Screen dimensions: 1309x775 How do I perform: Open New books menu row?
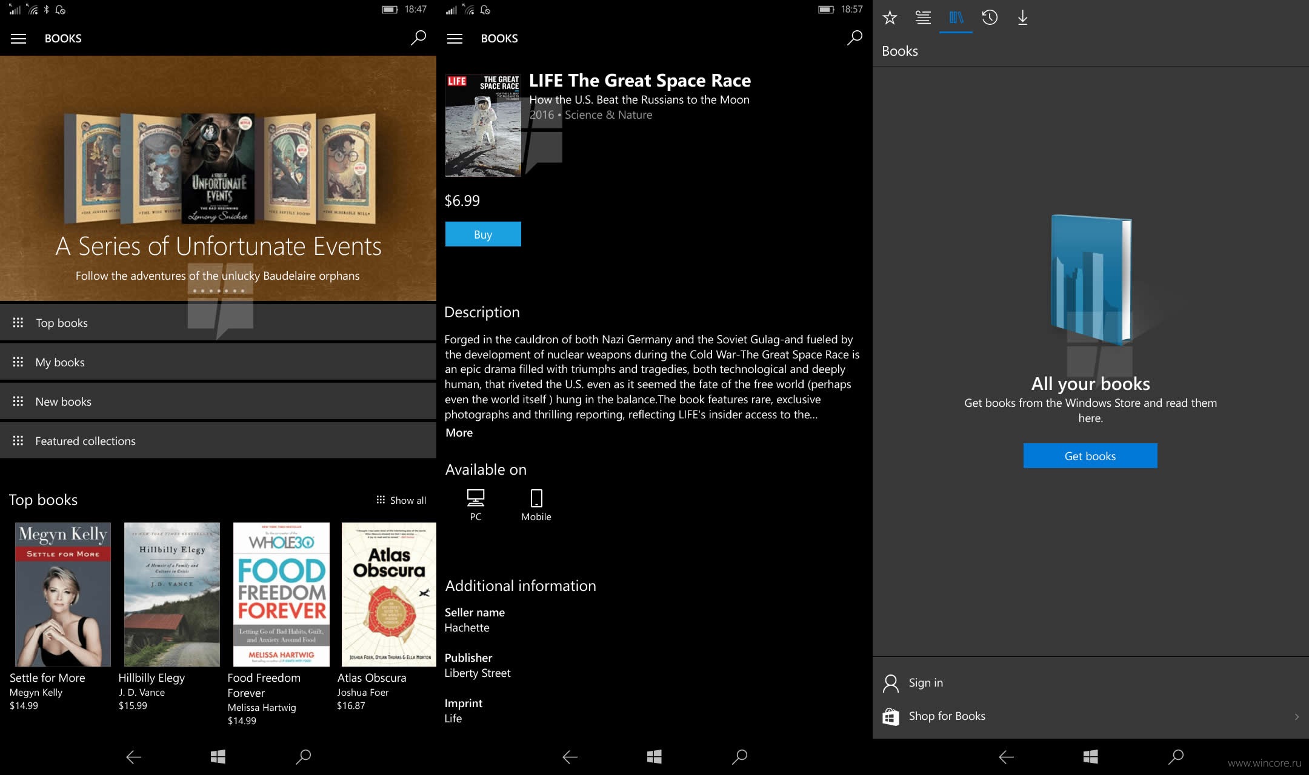pyautogui.click(x=218, y=401)
